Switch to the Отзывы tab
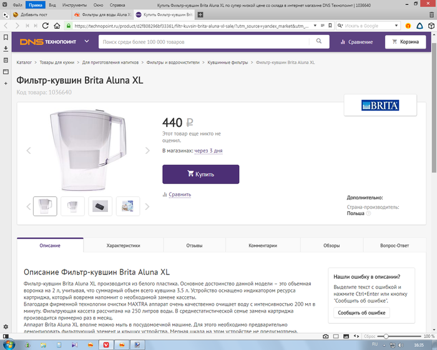 194,246
